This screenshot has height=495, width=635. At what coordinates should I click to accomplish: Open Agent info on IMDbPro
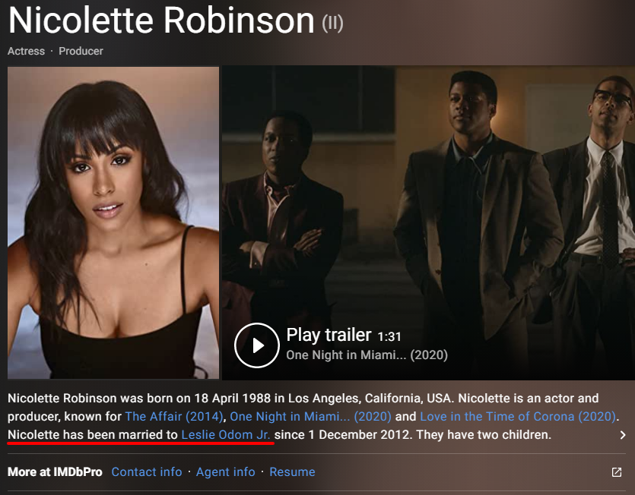click(x=226, y=472)
